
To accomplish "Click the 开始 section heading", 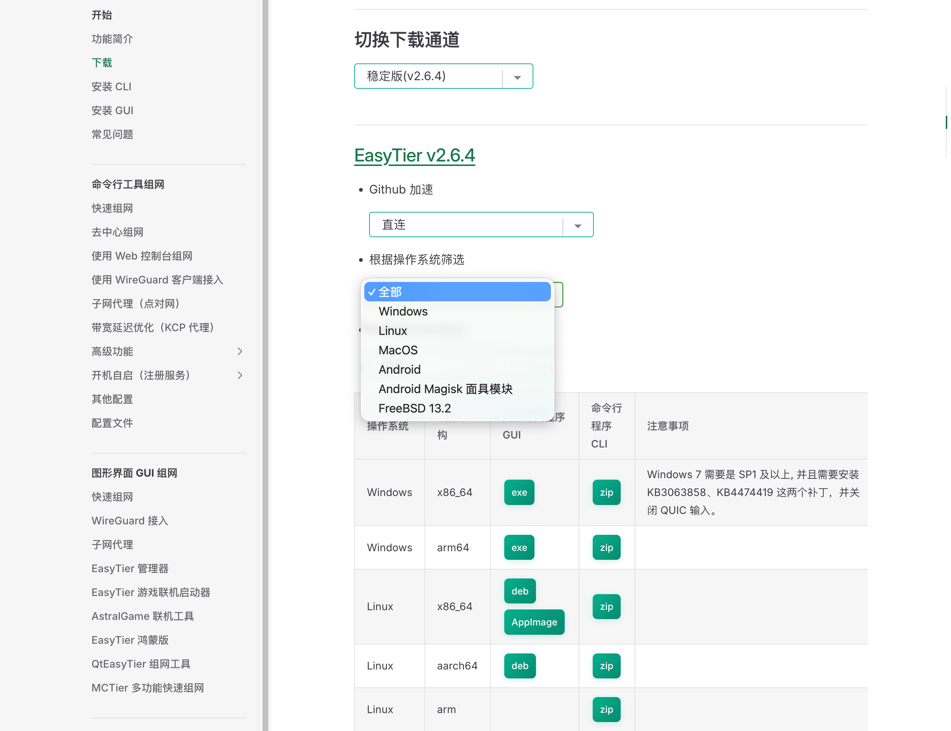I will tap(102, 15).
